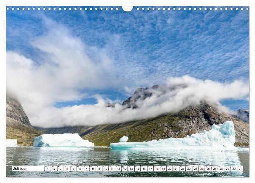Select red-marked day 18 in the calendar strip
The height and width of the screenshot is (183, 255).
[157, 169]
